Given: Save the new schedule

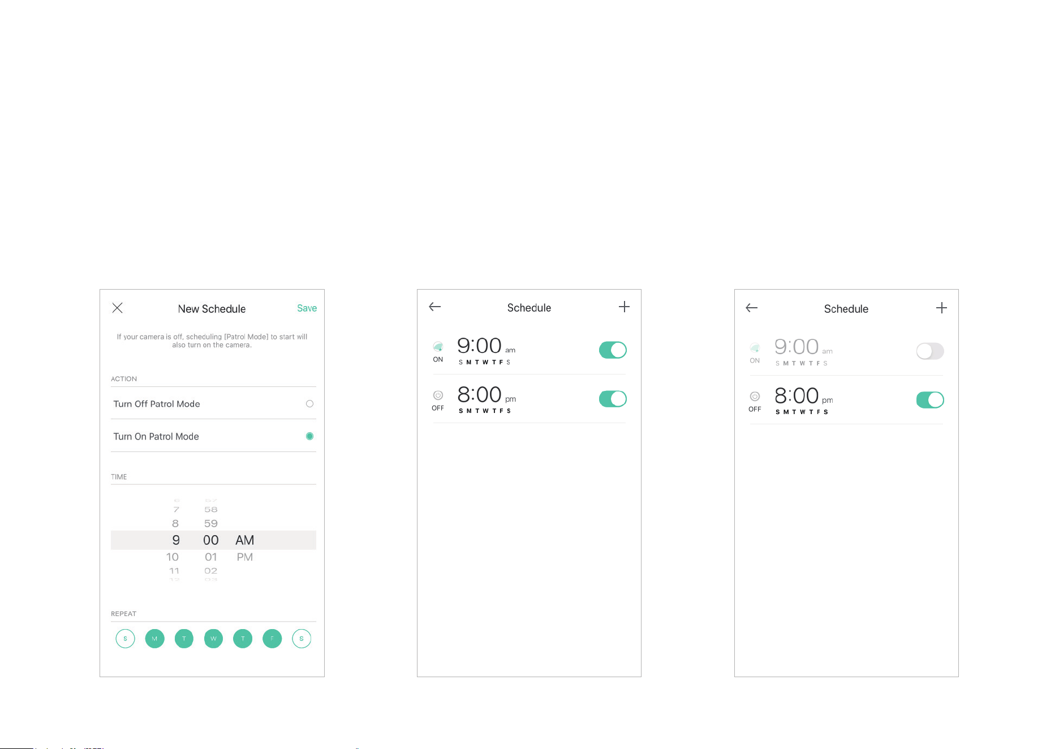Looking at the screenshot, I should tap(307, 308).
